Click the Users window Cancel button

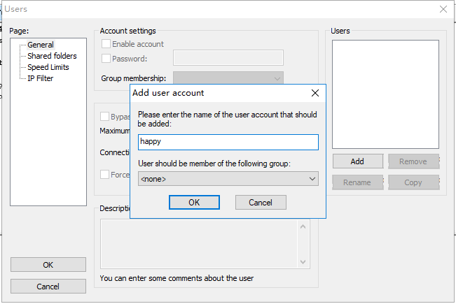(x=48, y=287)
